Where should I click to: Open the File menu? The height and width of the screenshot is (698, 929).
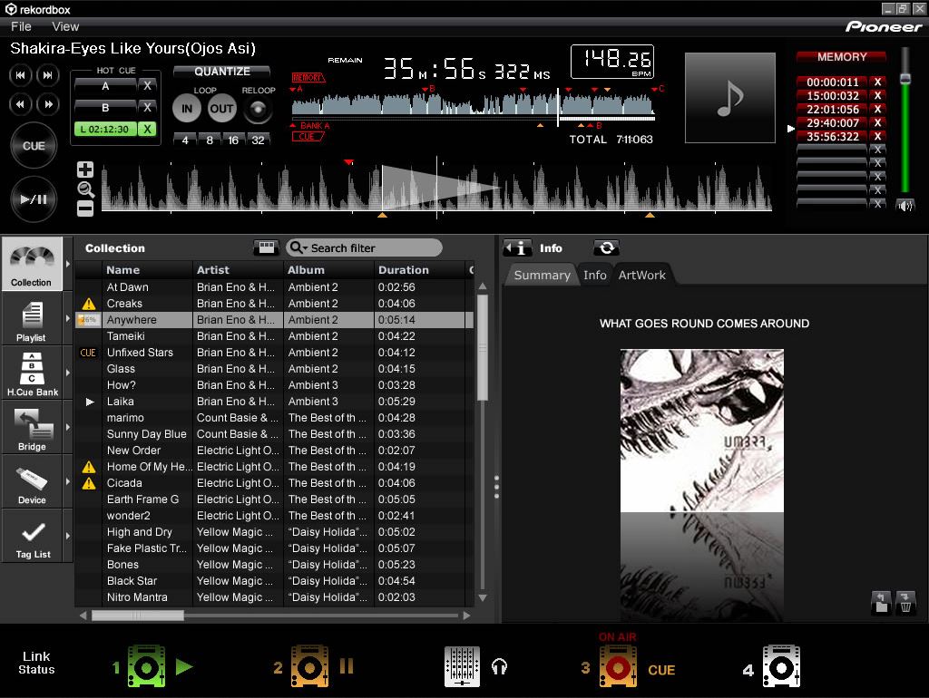pos(20,26)
